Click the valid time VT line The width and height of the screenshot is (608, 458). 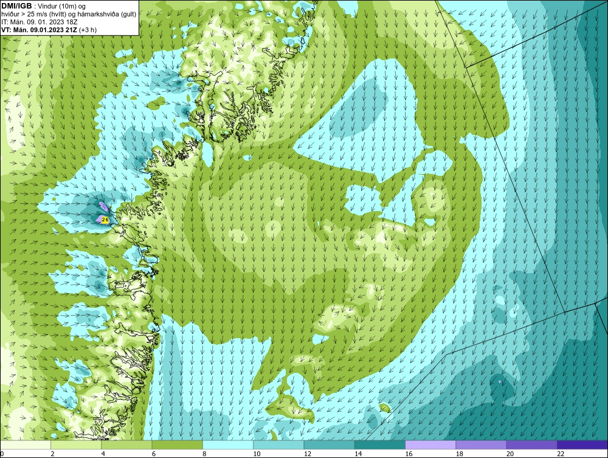(49, 30)
